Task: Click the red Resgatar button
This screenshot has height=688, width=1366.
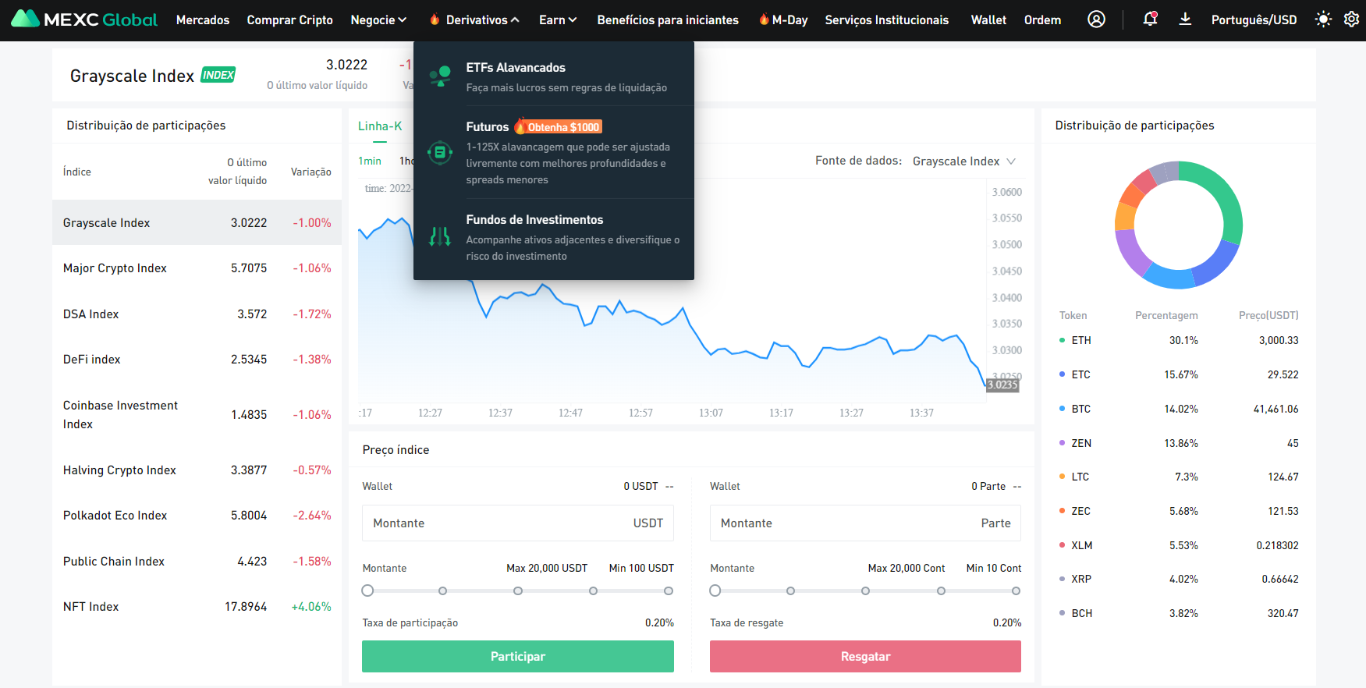Action: (x=865, y=656)
